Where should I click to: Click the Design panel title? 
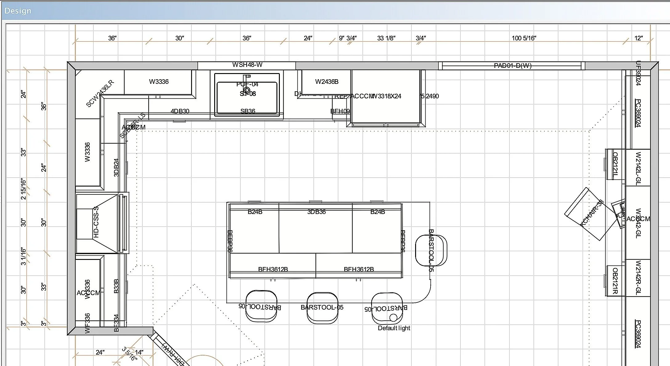point(18,11)
